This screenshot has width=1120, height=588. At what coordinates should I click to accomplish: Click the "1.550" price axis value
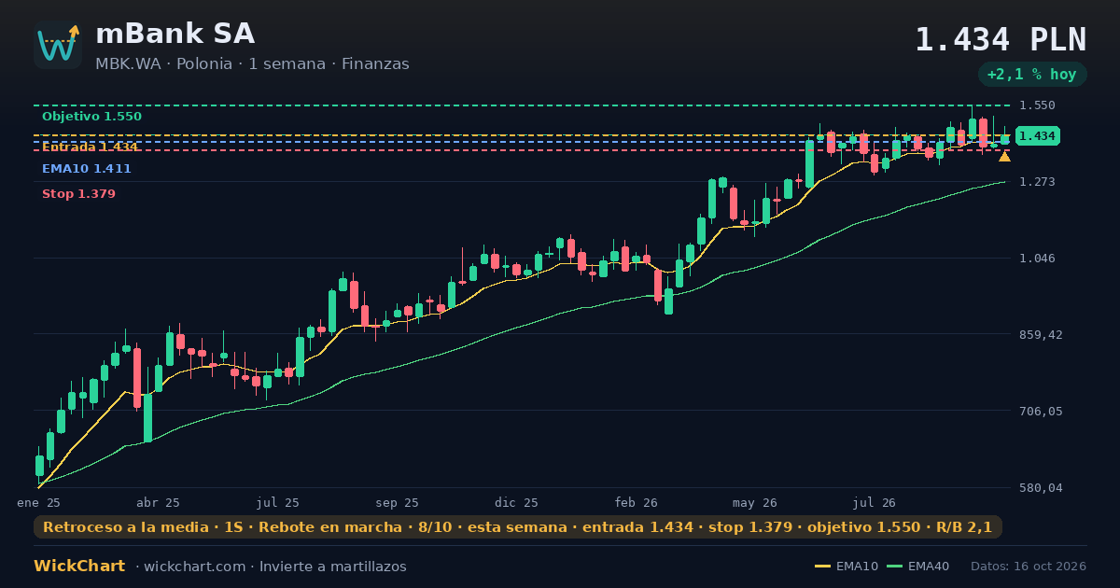[1038, 105]
